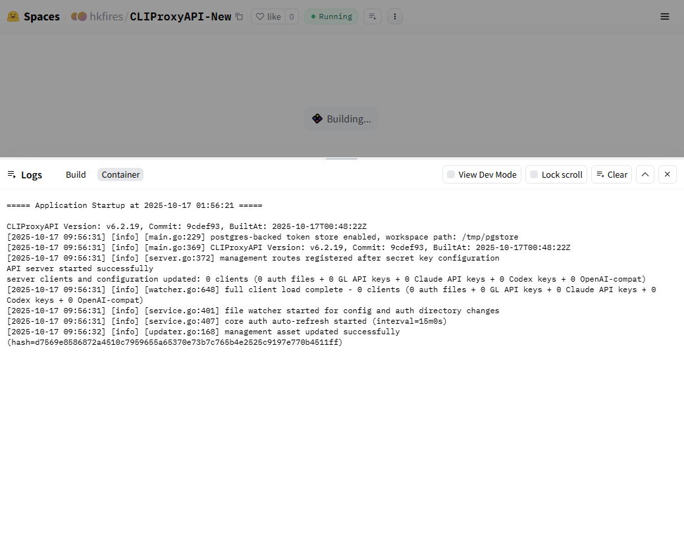Image resolution: width=684 pixels, height=533 pixels.
Task: Click the like count number
Action: (x=292, y=16)
